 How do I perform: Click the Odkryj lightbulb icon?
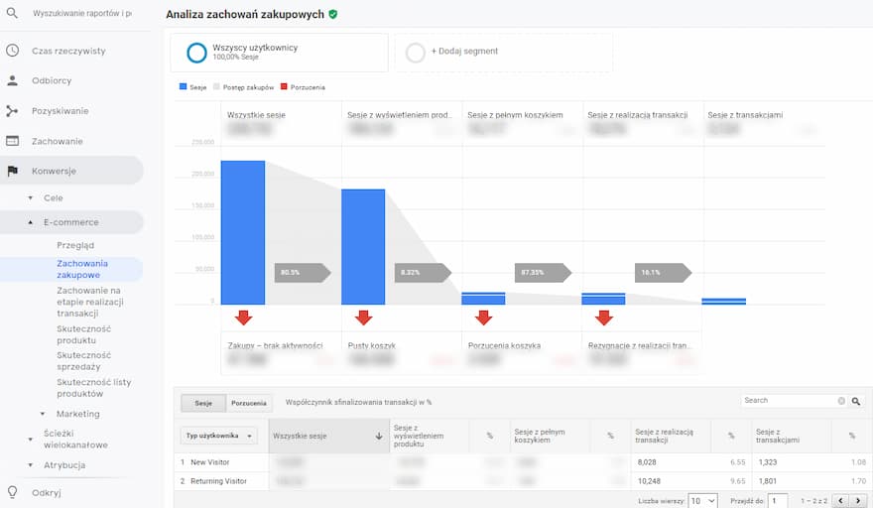(12, 492)
